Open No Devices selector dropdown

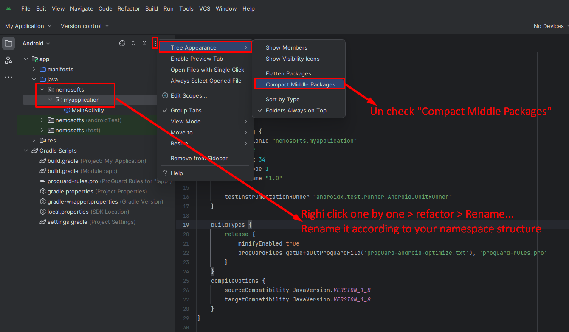(x=551, y=26)
